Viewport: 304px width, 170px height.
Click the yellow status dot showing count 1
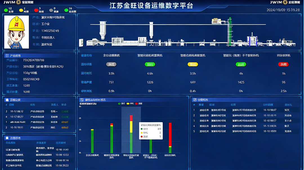click(21, 10)
